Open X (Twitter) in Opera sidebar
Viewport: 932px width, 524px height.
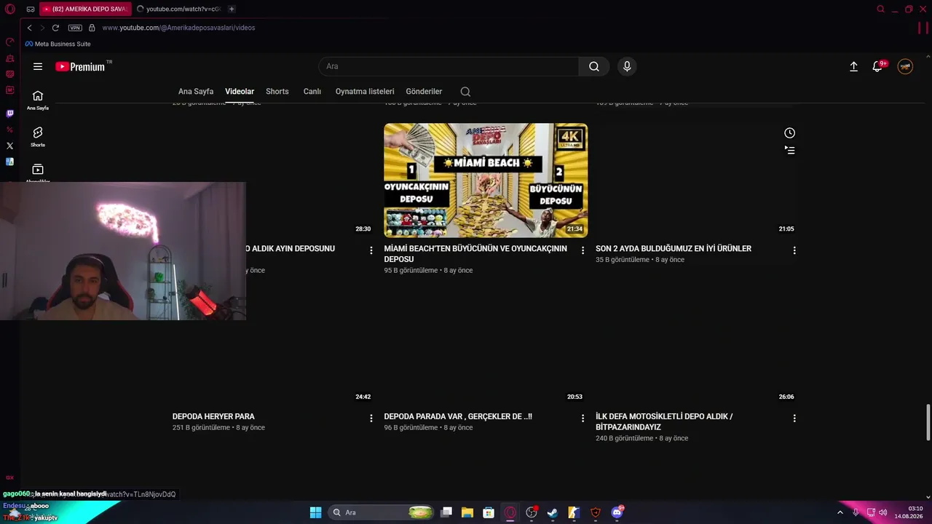pos(9,146)
